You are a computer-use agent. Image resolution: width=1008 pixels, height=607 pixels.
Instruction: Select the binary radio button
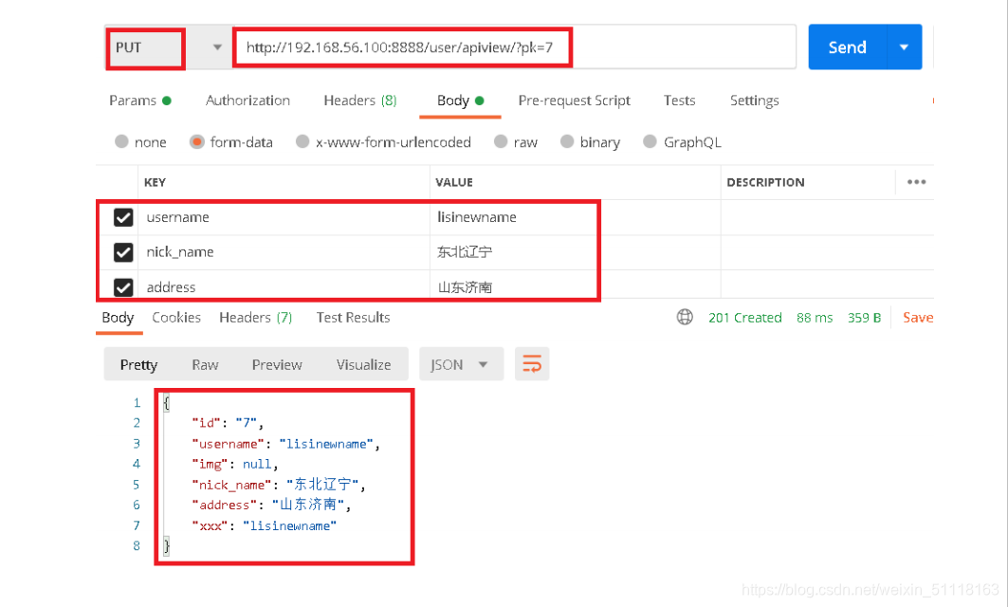567,141
